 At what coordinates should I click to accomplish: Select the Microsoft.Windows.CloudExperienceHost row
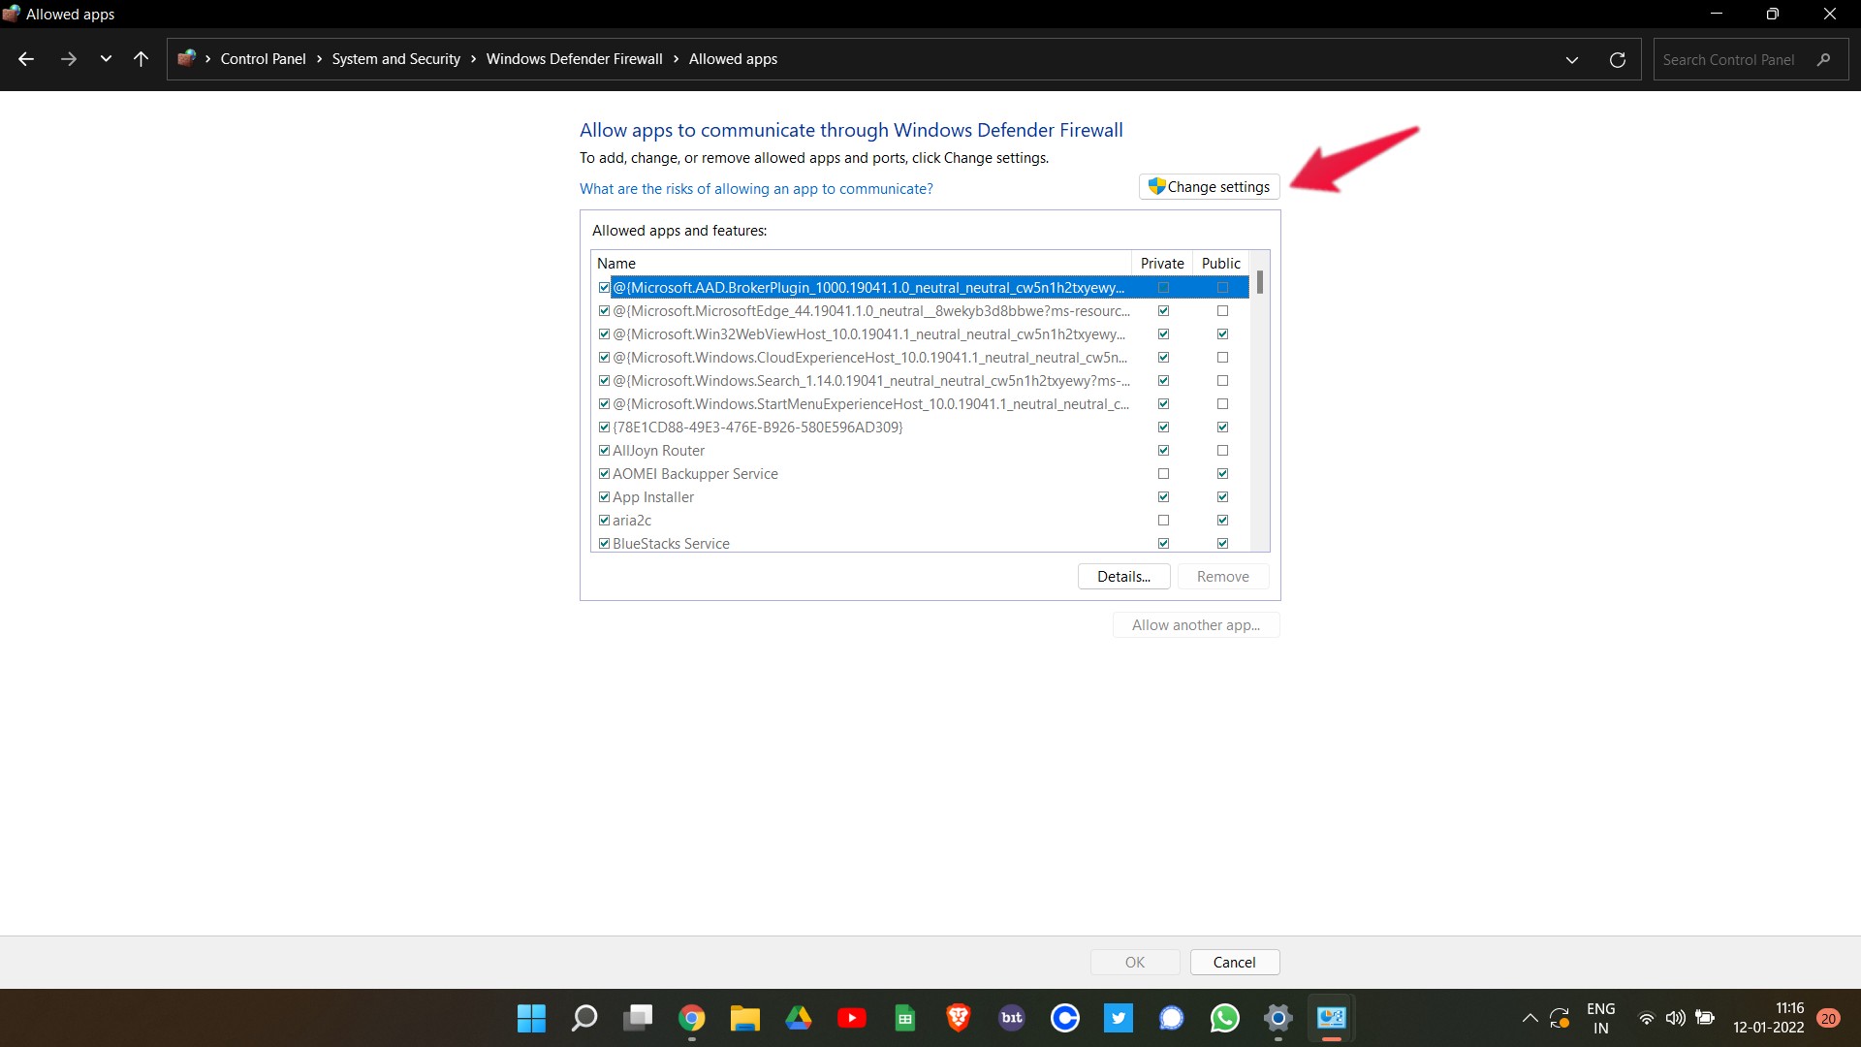[920, 358]
